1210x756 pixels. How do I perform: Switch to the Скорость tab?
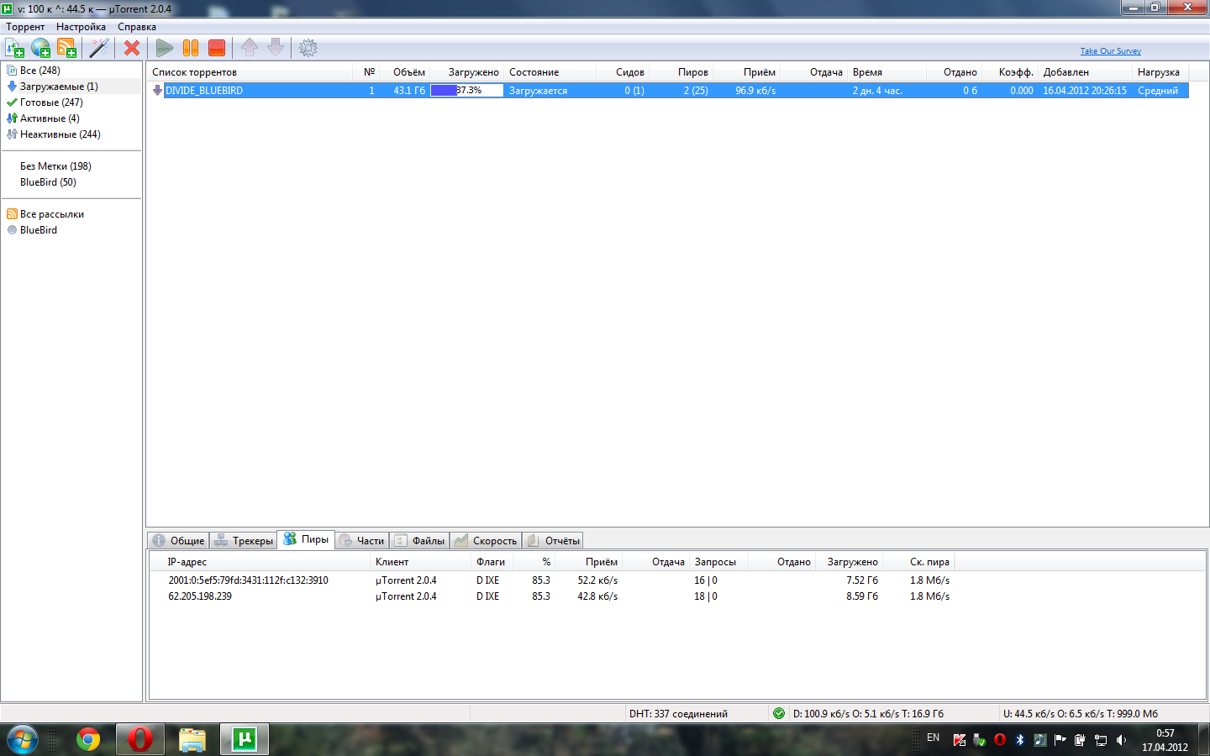(486, 540)
